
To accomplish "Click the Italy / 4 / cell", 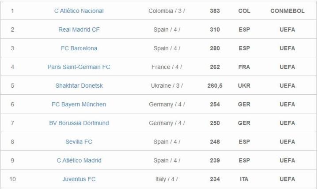I will 167,179.
